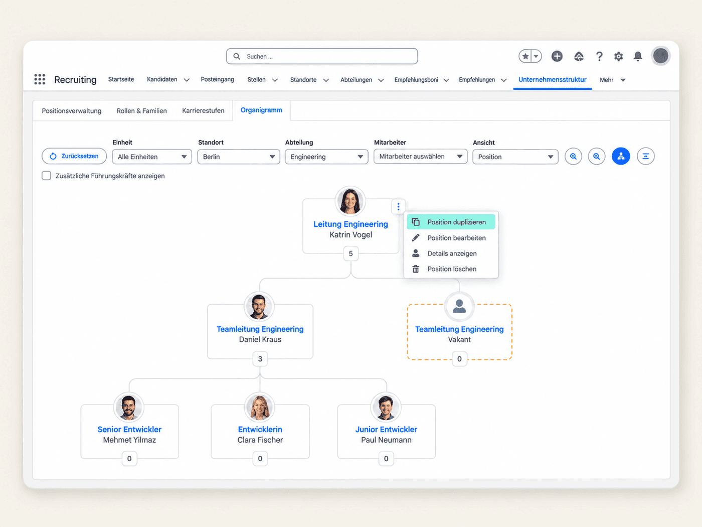
Task: Collapse Katrin Vogel's 5 reports badge
Action: point(350,253)
